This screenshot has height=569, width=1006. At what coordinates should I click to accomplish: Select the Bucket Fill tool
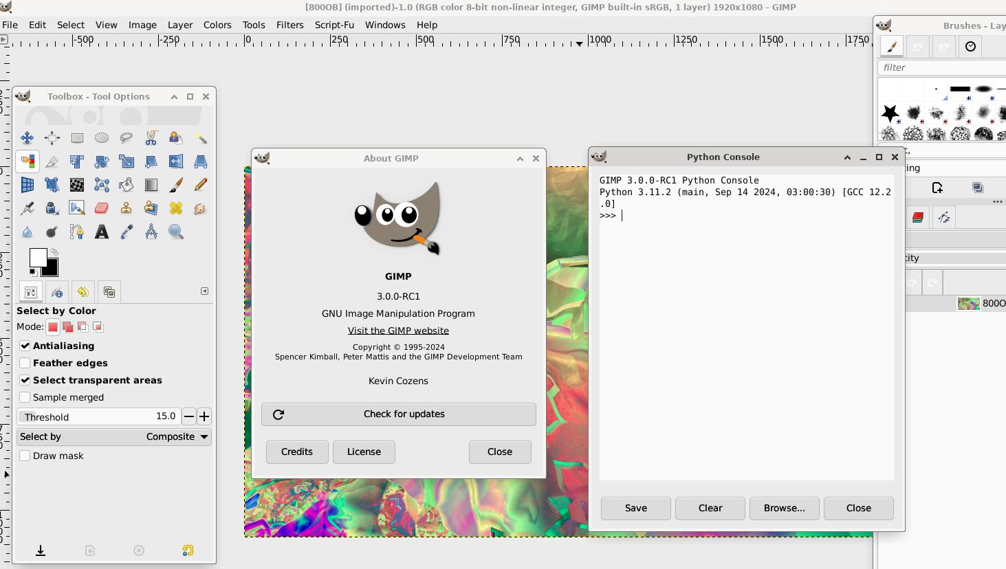click(x=127, y=185)
